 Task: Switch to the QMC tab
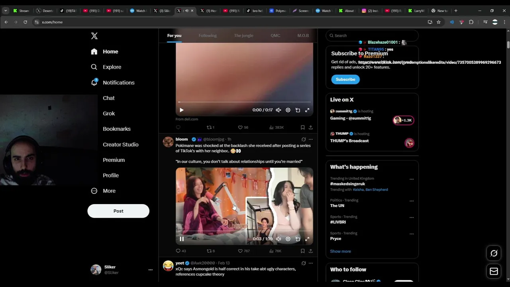click(275, 35)
